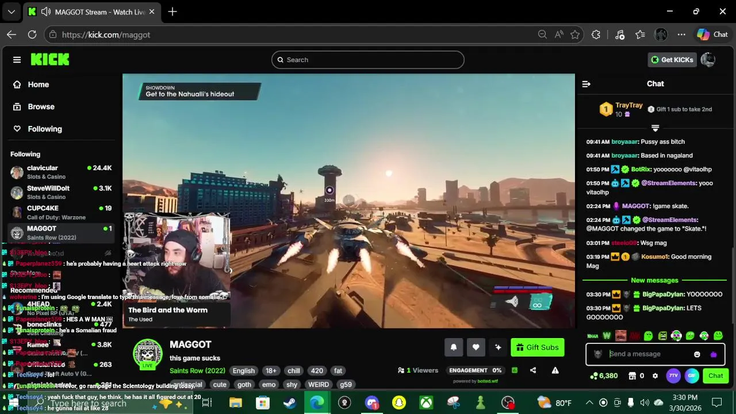Image resolution: width=736 pixels, height=414 pixels.
Task: Click the BotRix username in chat
Action: pyautogui.click(x=641, y=170)
